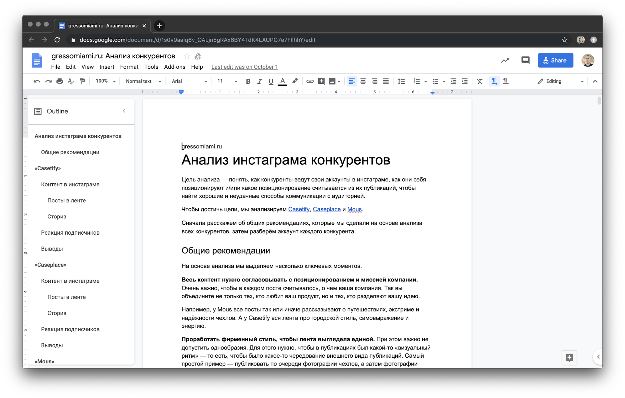Toggle italic formatting

[x=259, y=81]
